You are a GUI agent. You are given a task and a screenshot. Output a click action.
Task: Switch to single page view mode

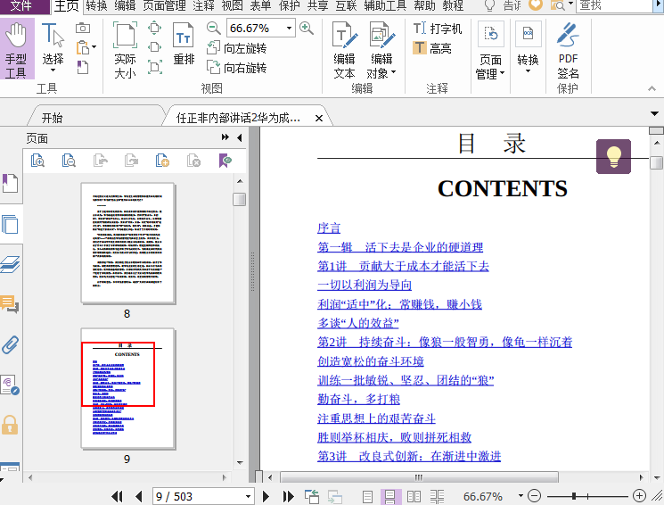click(367, 496)
